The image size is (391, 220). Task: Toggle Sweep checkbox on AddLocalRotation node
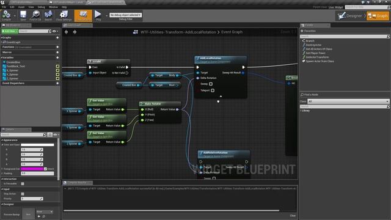pyautogui.click(x=211, y=84)
